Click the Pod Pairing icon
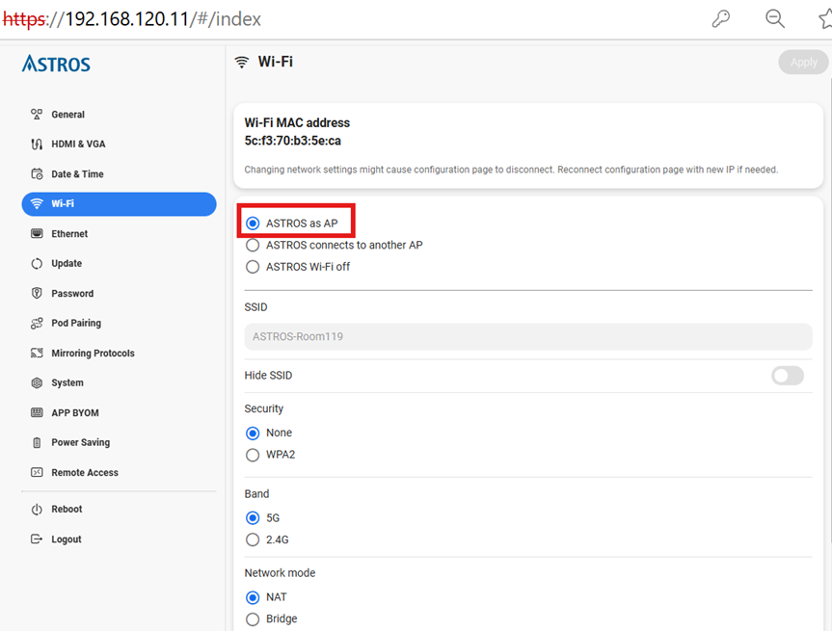Screen dimensions: 832x631 [37, 324]
